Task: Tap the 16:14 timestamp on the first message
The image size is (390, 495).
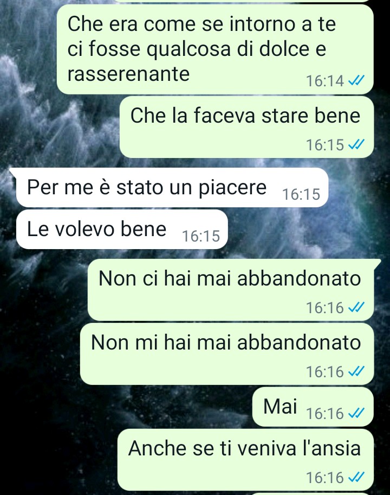Action: coord(325,81)
